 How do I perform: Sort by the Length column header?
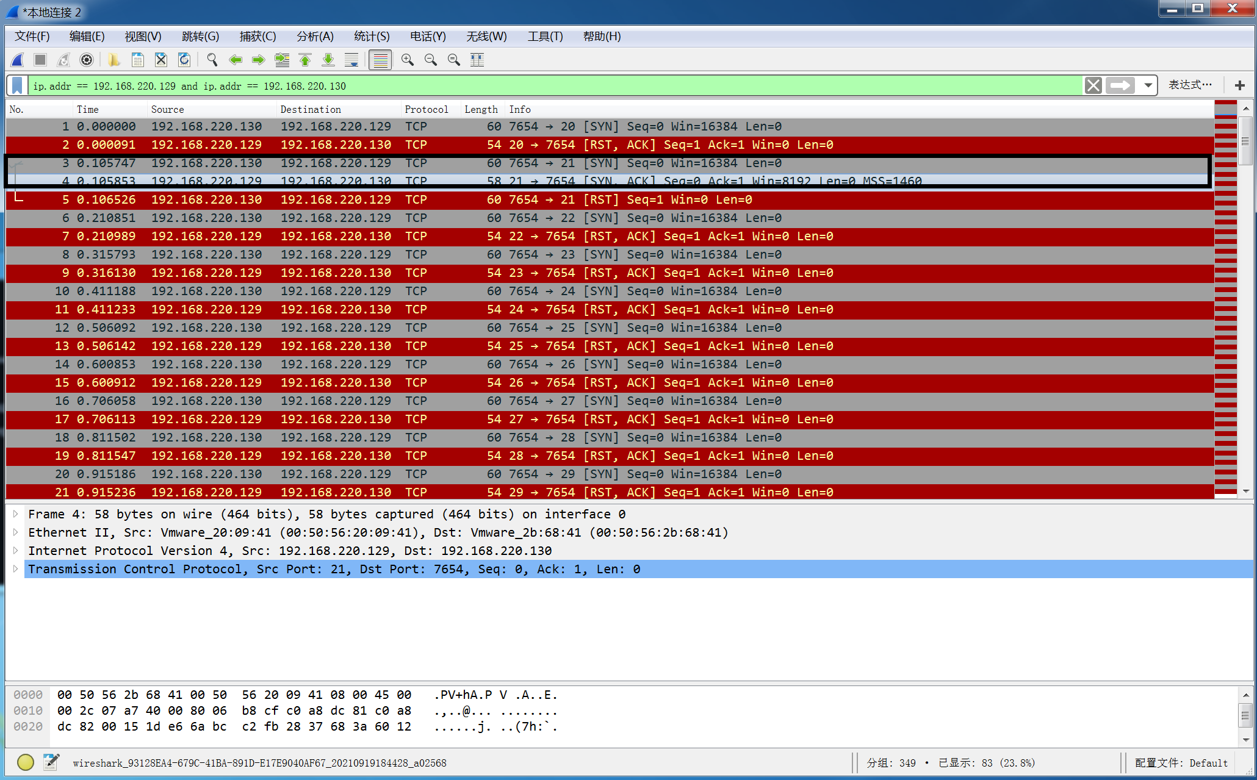click(x=483, y=109)
